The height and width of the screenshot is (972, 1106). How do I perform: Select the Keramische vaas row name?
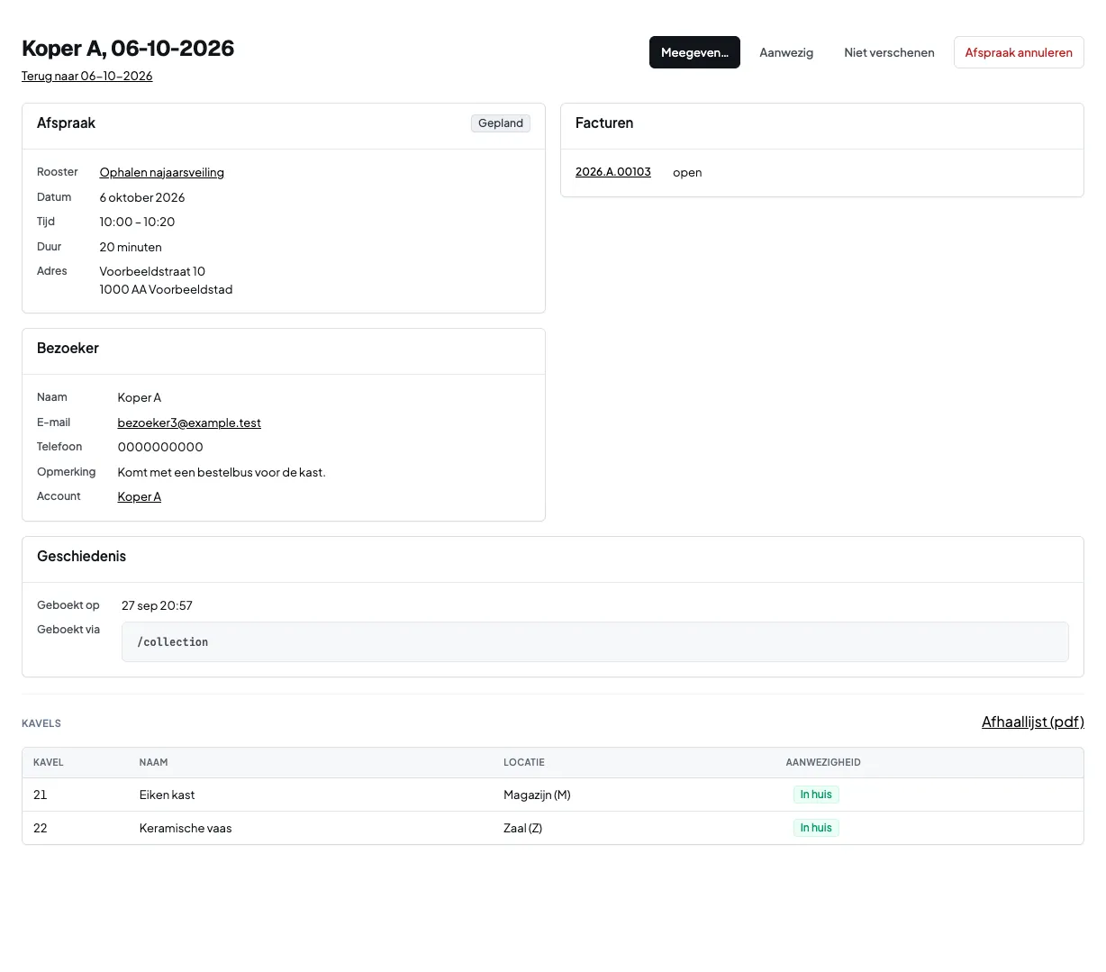click(x=186, y=828)
